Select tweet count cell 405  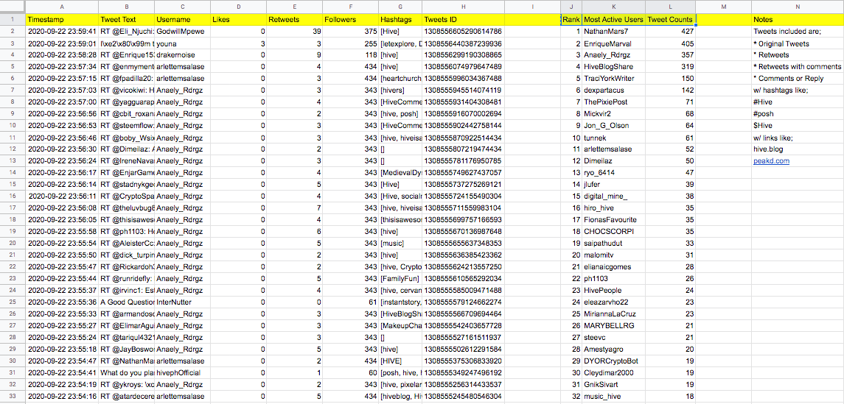click(x=671, y=43)
